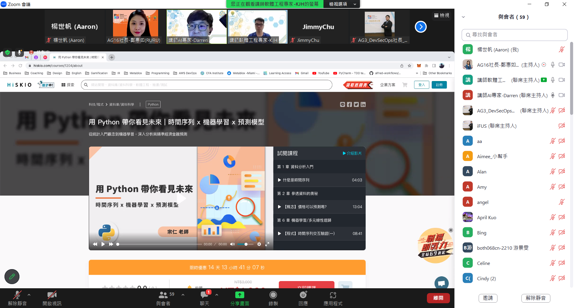Click the green pencil annotation icon
This screenshot has width=574, height=308.
click(12, 277)
